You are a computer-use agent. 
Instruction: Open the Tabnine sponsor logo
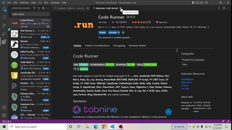(95, 109)
